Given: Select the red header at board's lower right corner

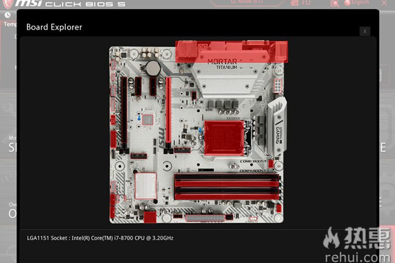Looking at the screenshot, I should [279, 208].
